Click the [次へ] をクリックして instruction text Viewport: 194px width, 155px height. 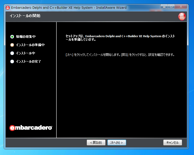pyautogui.click(x=120, y=55)
